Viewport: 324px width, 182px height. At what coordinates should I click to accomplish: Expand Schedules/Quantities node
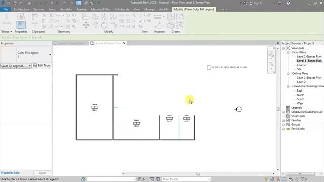click(x=283, y=112)
